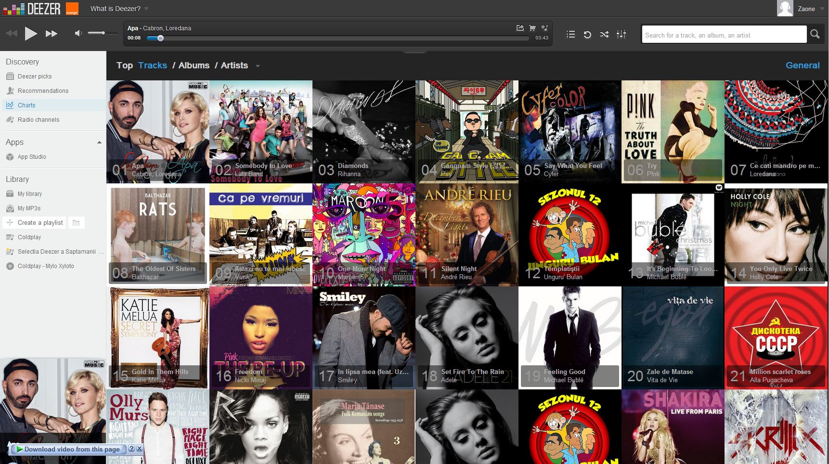Focus the search input field

point(725,35)
